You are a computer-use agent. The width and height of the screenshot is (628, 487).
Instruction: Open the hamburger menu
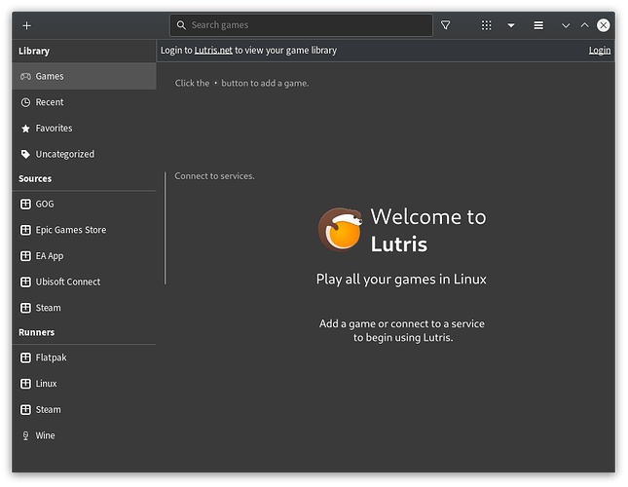(538, 25)
